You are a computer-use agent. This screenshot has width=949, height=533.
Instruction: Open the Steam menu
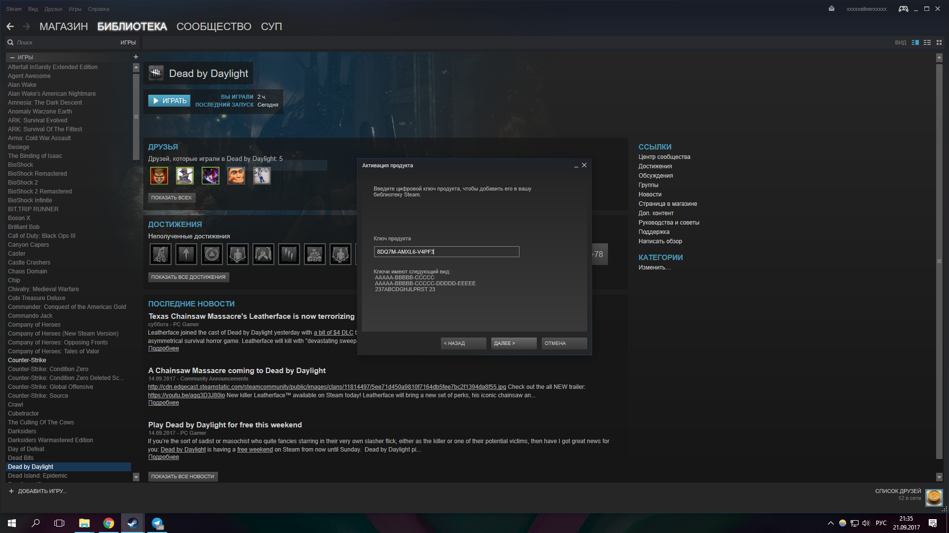14,9
